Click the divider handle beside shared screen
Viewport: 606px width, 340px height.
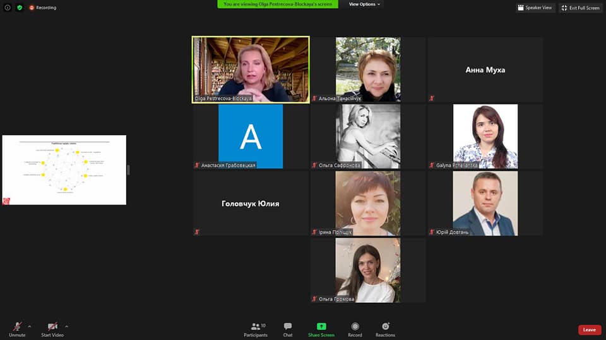[128, 170]
